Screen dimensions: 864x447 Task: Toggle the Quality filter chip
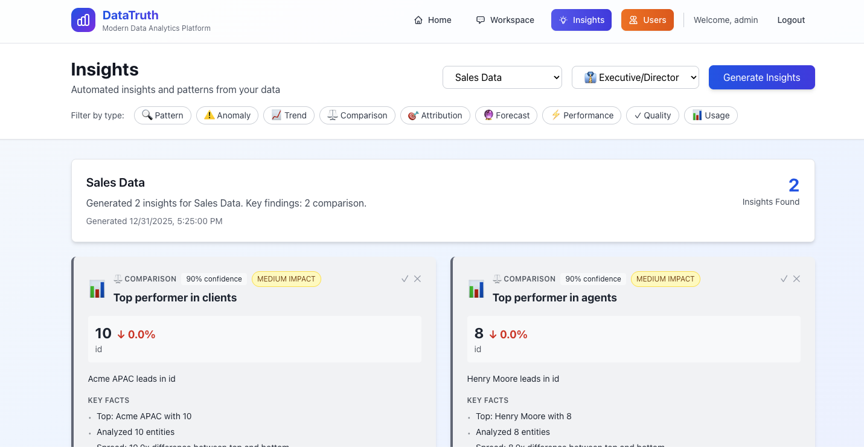[x=652, y=115]
